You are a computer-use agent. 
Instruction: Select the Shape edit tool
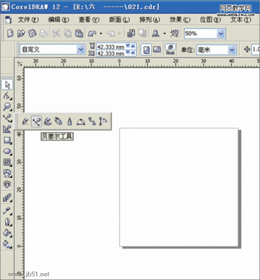coord(7,96)
